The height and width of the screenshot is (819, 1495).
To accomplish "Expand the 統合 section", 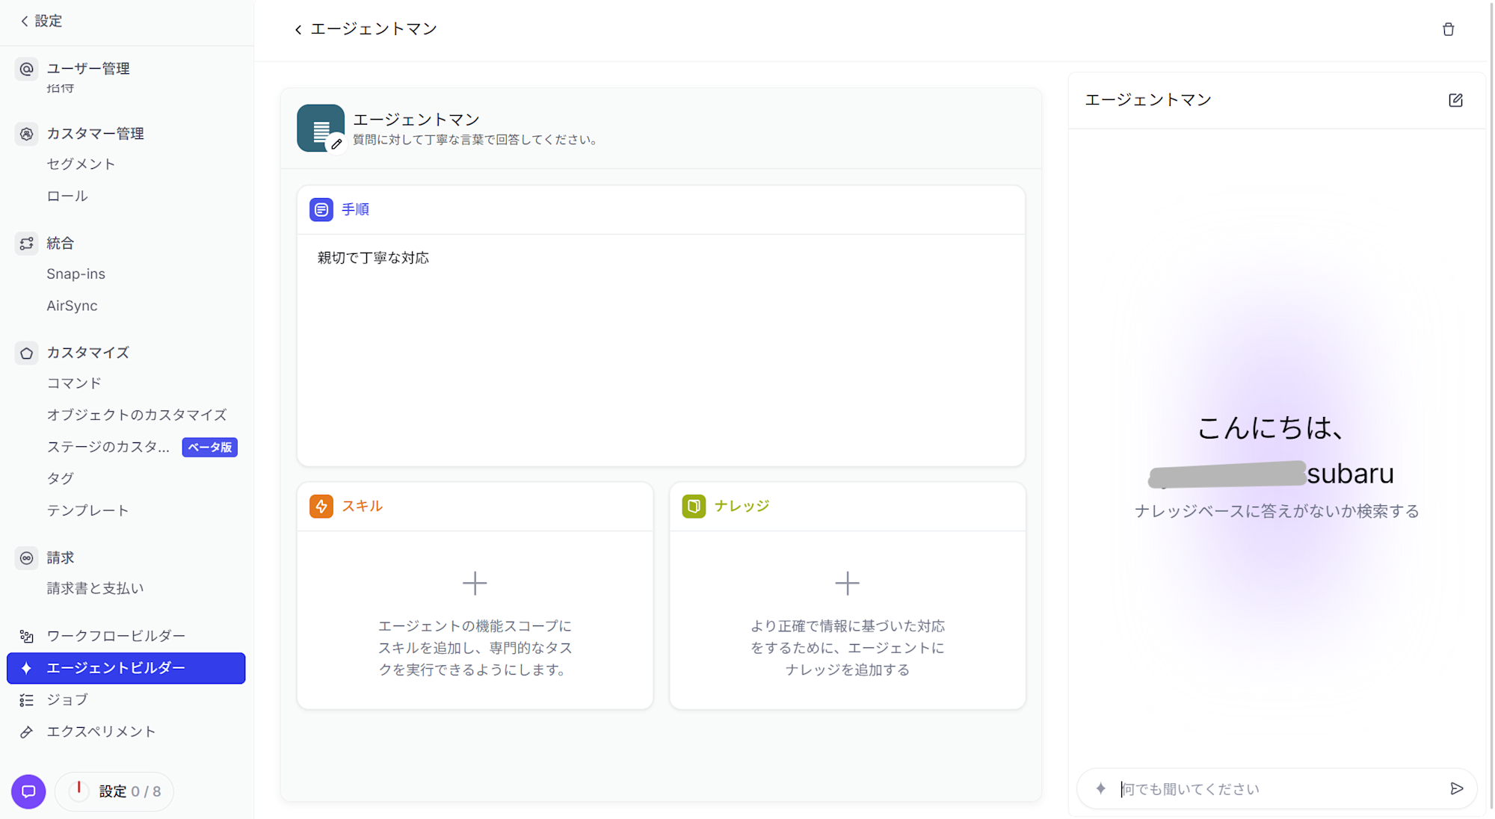I will (61, 243).
